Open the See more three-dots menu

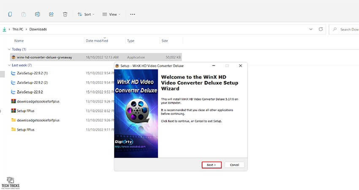click(133, 14)
